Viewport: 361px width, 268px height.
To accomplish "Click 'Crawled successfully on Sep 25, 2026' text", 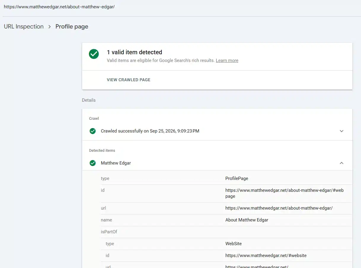I will point(150,131).
